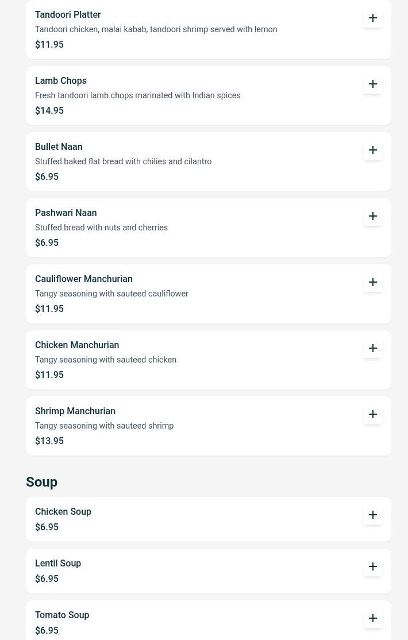Open the Tandoori Platter item title
Screen dimensions: 408x640
68,14
